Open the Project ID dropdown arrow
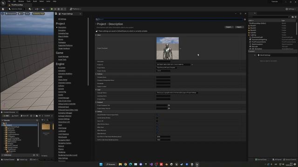Screen dimensions: 298x167 tap(192, 65)
